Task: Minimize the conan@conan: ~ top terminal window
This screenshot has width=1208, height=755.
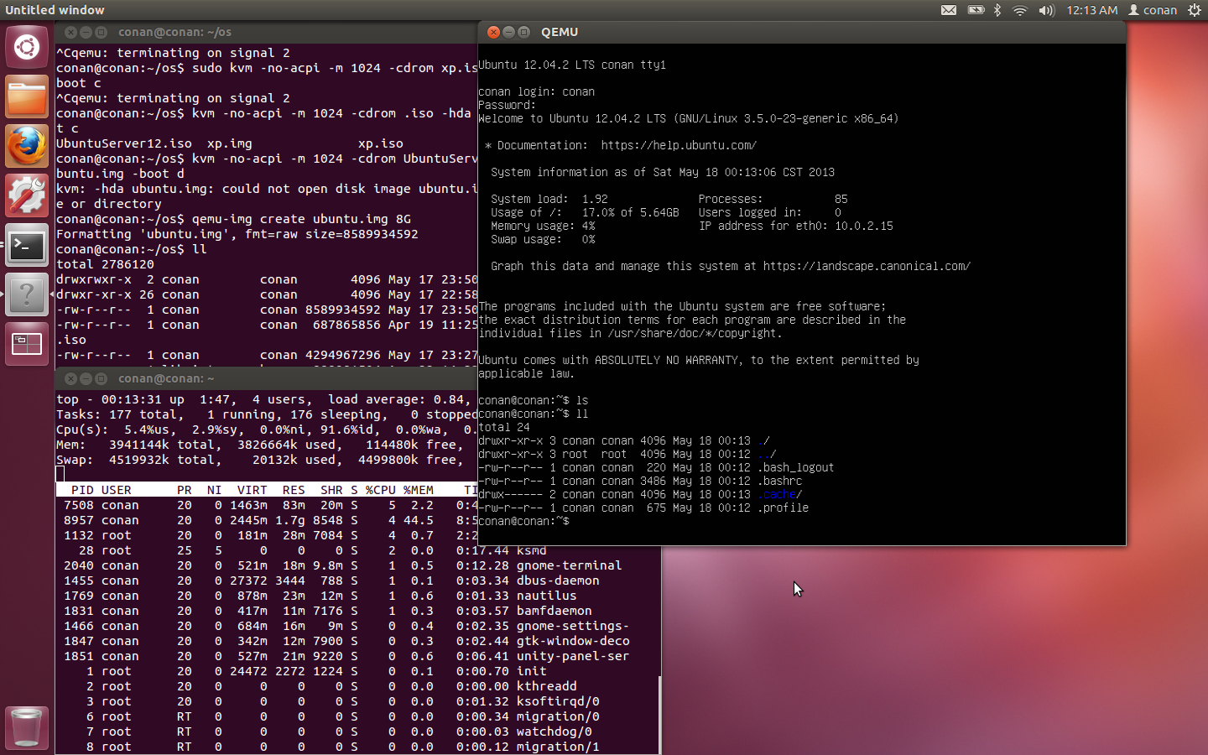Action: click(86, 378)
